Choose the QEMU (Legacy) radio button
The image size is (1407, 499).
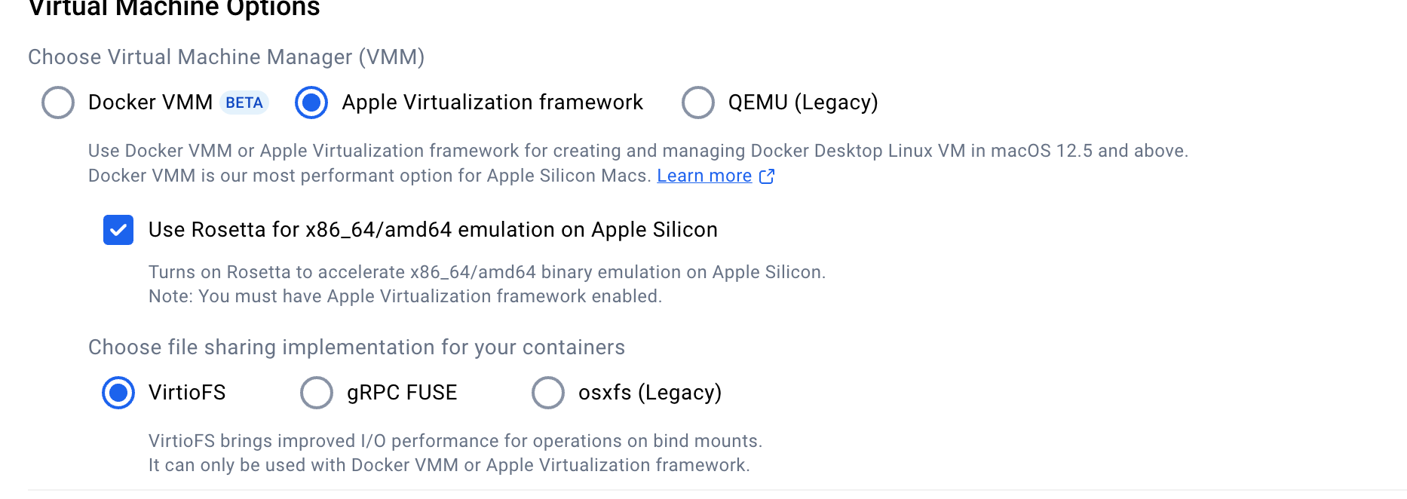pos(698,103)
